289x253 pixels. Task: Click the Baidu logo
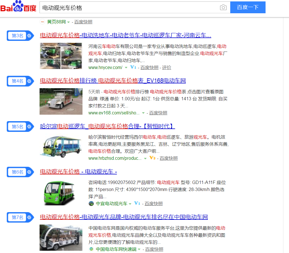tap(18, 6)
